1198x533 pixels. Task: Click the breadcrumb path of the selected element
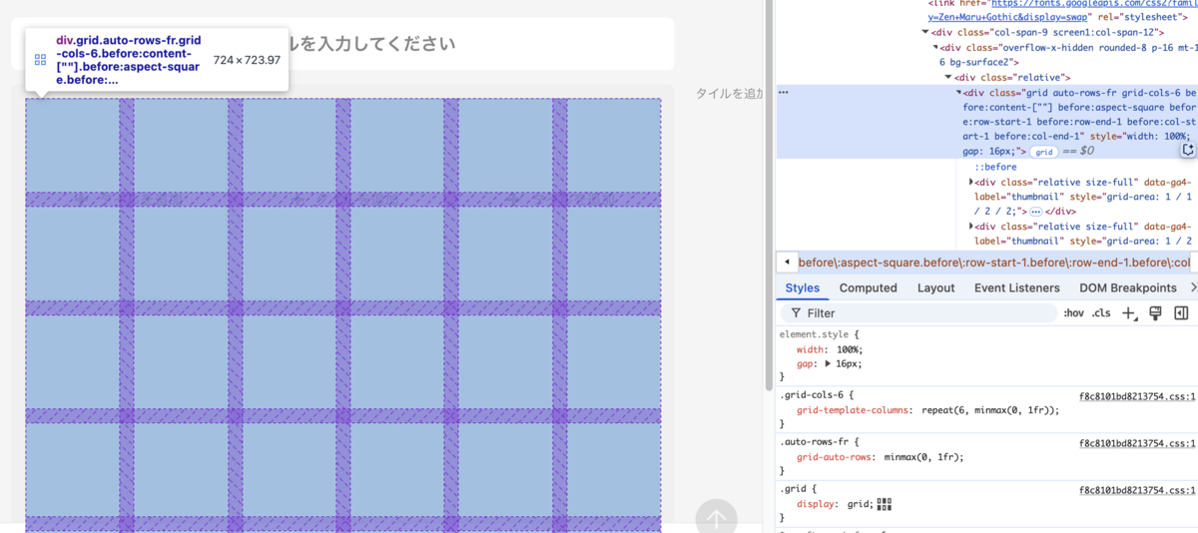994,262
